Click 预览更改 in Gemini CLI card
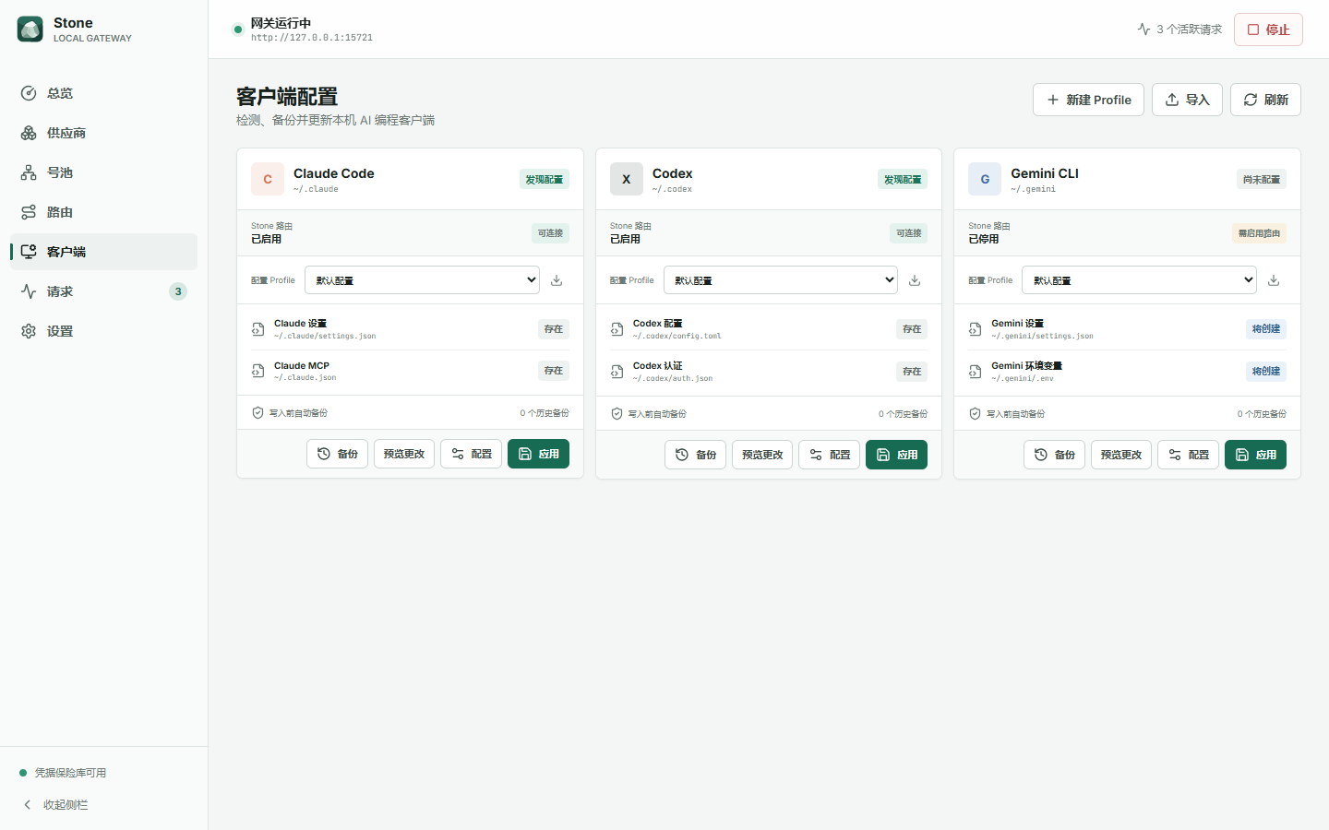This screenshot has width=1329, height=830. 1121,455
